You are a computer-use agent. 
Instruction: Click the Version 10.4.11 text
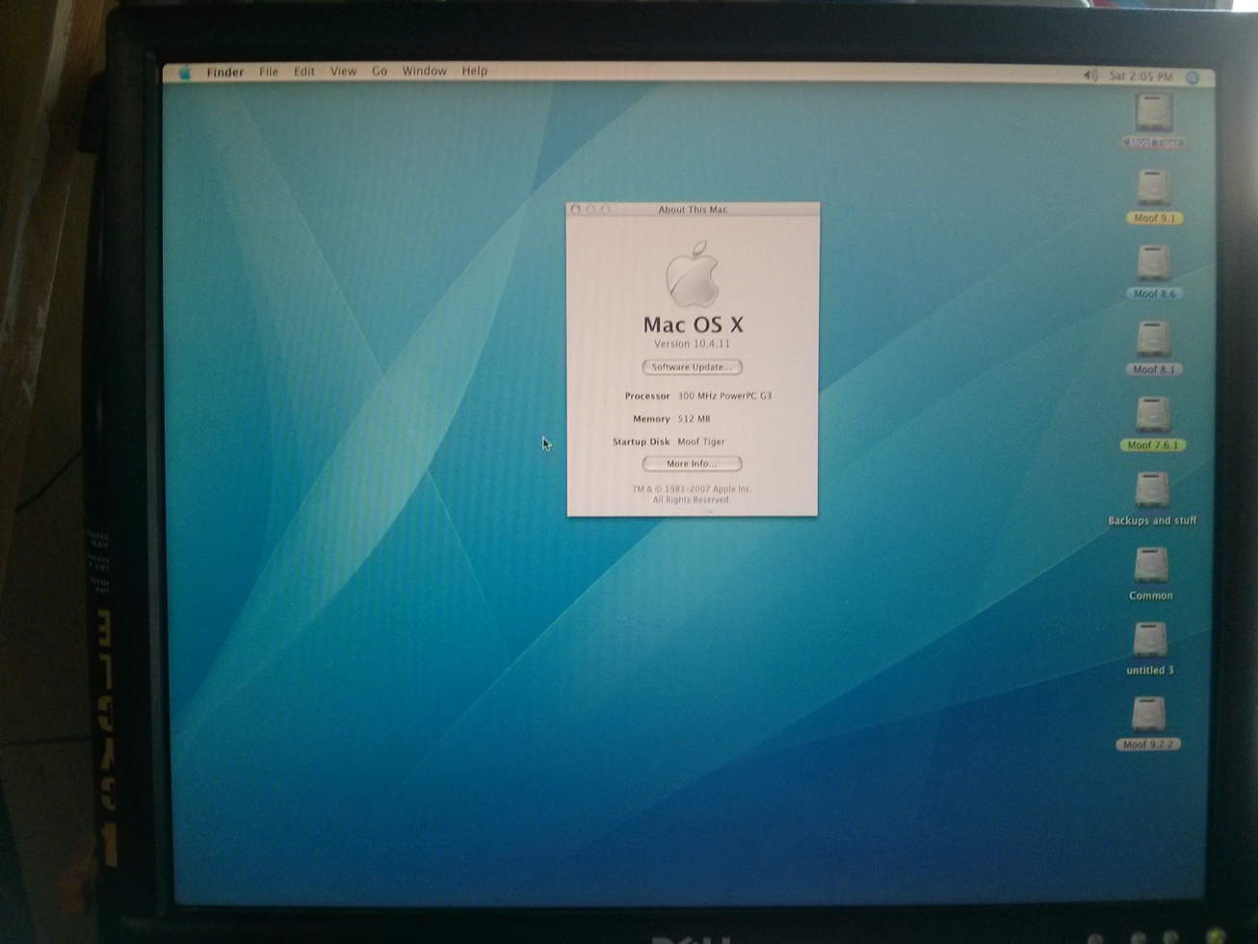coord(692,344)
